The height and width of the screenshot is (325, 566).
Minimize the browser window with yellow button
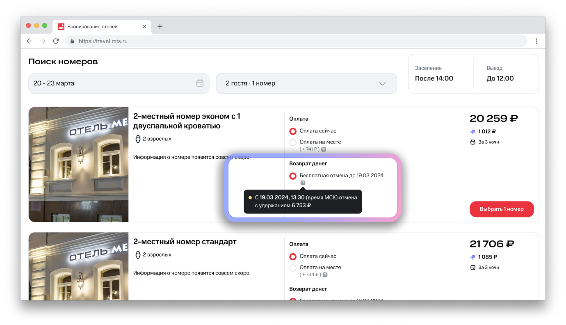(37, 25)
